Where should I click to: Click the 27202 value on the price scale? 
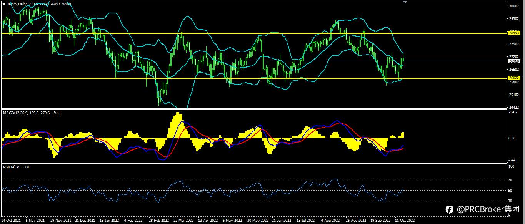pos(514,57)
